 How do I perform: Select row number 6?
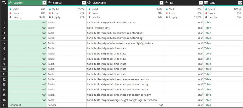(4, 48)
